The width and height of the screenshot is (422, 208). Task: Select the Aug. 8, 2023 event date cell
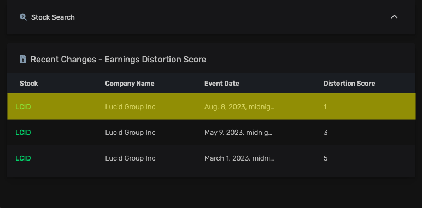coord(239,107)
